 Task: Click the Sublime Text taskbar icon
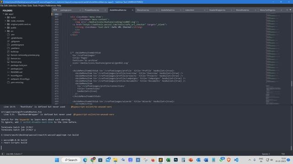tap(161, 160)
